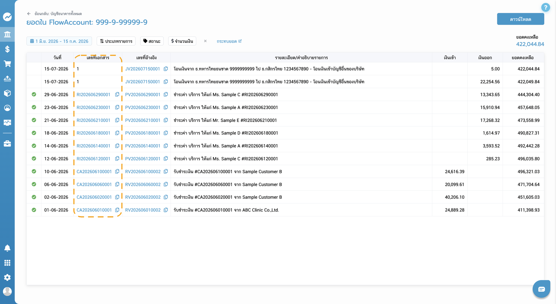The image size is (556, 304).
Task: Click the เลขที่อ้างอิง column header
Action: (146, 58)
